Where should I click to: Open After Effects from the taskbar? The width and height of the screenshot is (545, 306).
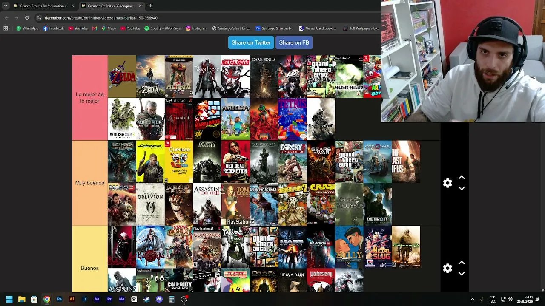point(97,299)
